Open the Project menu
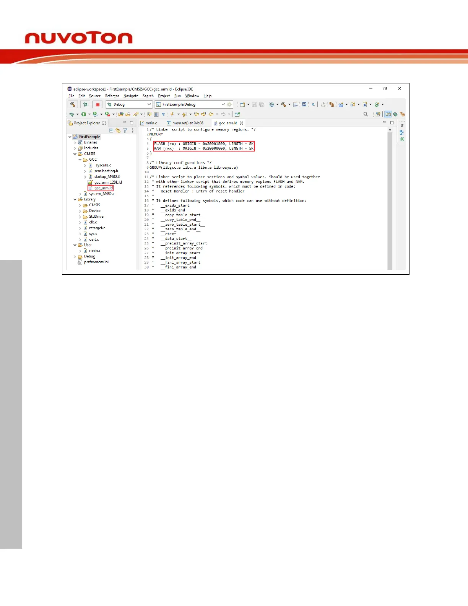The width and height of the screenshot is (468, 606). [x=164, y=96]
